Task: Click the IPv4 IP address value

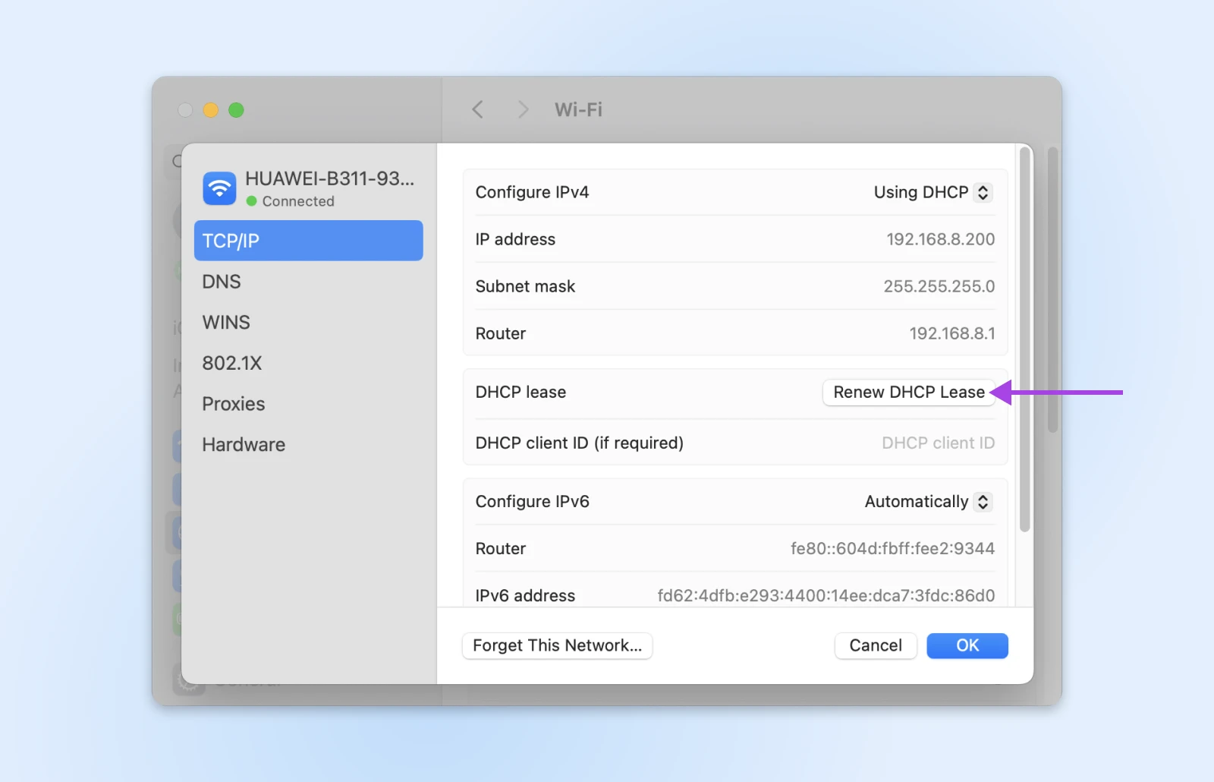Action: pos(940,240)
